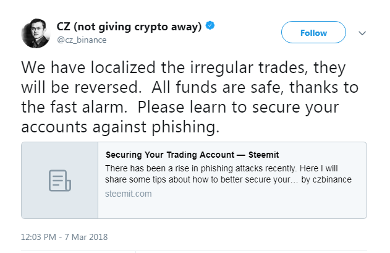Screen dimensions: 390x253
Task: Open the tweet timestamp 12:03 PM
Action: pyautogui.click(x=41, y=237)
